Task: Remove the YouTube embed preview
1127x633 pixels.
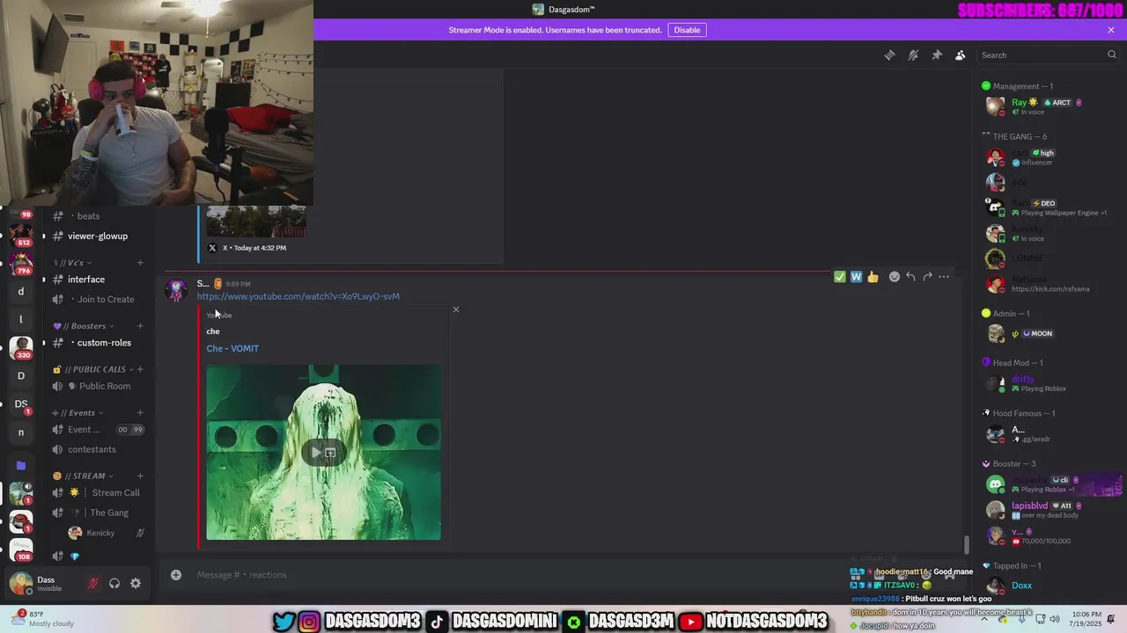Action: [455, 309]
